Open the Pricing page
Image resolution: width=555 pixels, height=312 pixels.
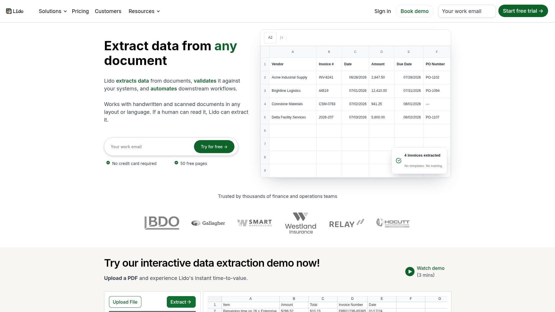click(80, 11)
